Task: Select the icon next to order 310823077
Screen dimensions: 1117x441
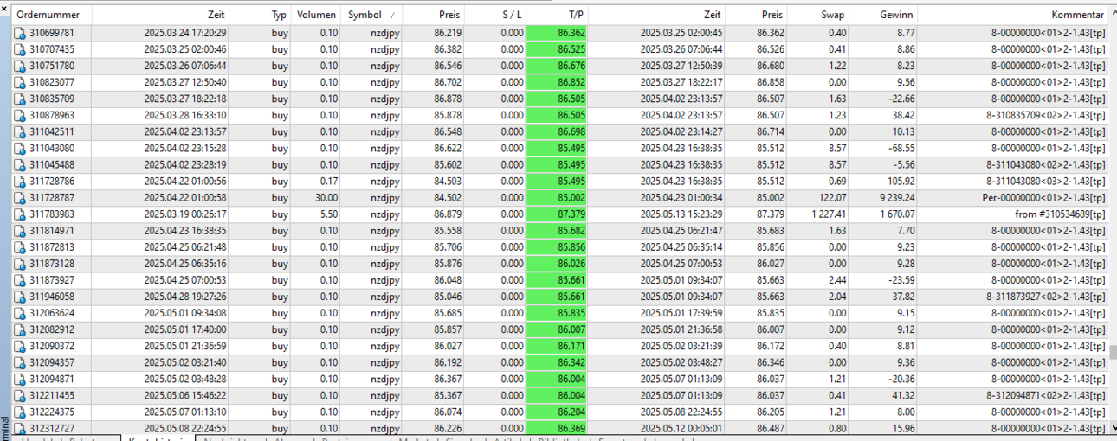Action: click(20, 82)
